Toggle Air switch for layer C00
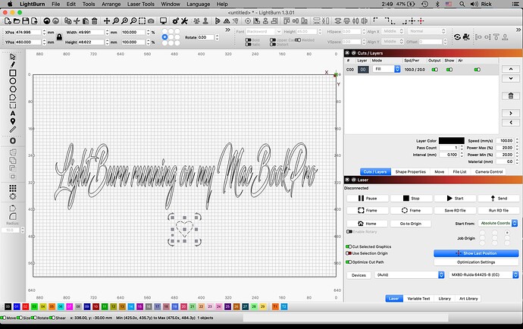523x329 pixels. point(478,70)
